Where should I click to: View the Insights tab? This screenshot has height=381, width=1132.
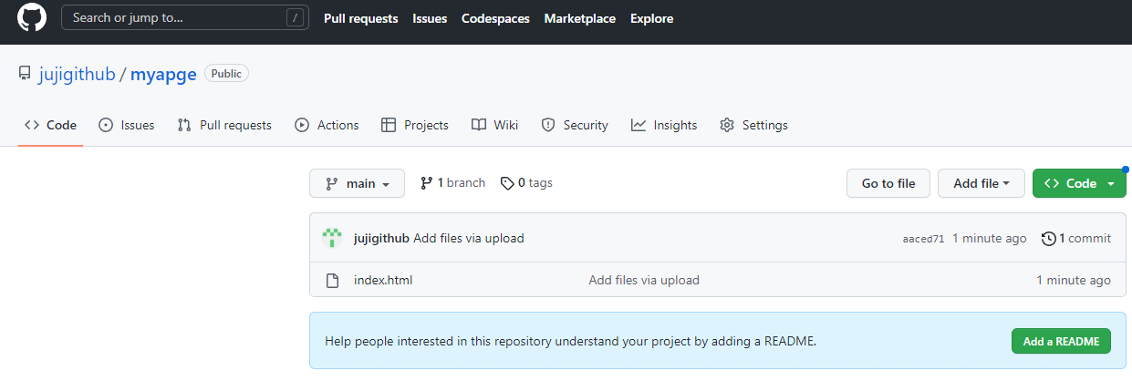point(664,125)
